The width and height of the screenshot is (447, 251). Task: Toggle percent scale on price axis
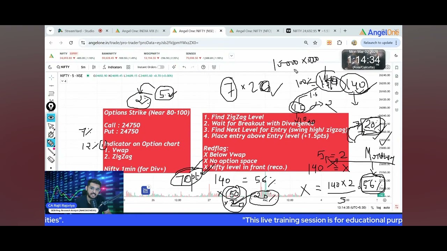tap(372, 207)
